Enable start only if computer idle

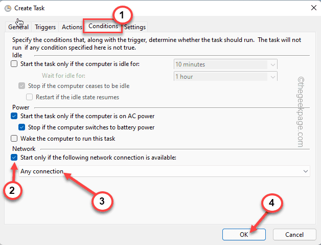click(14, 64)
